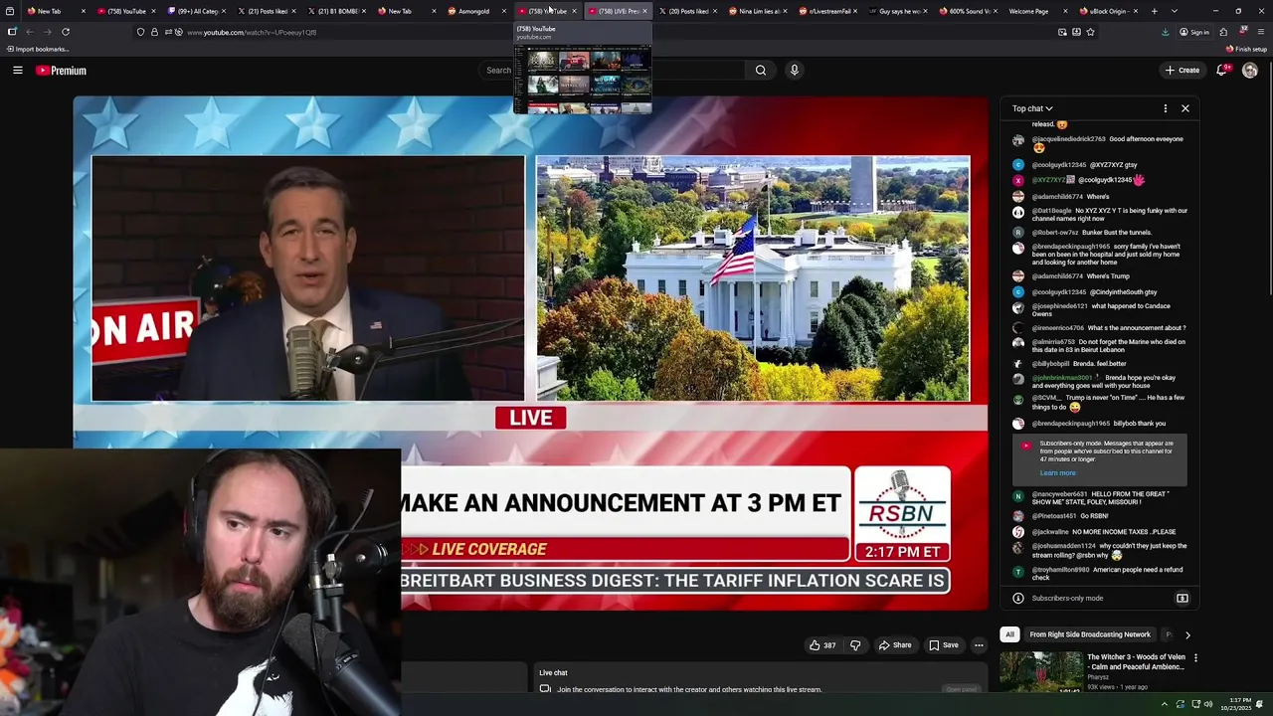Image resolution: width=1273 pixels, height=716 pixels.
Task: Start voice search with microphone icon
Action: click(x=794, y=70)
